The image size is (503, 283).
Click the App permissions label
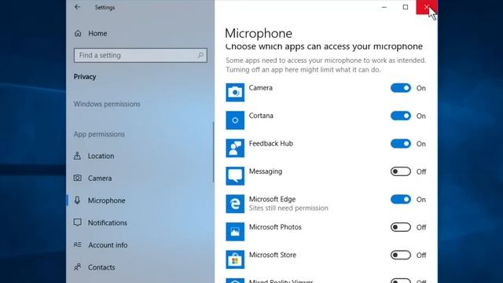(x=99, y=134)
